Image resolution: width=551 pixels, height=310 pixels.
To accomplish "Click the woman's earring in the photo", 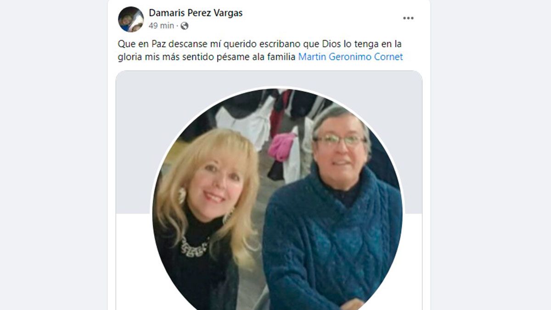I will (x=182, y=196).
